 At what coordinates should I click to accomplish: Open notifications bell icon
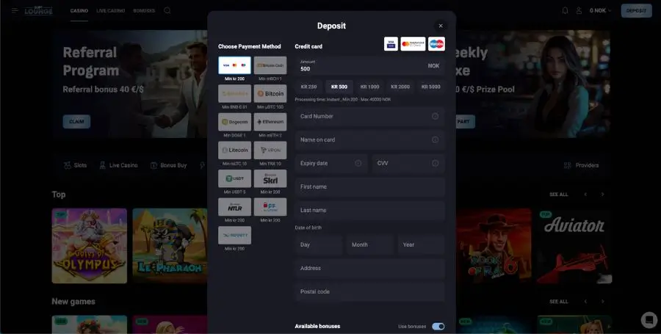[x=565, y=10]
